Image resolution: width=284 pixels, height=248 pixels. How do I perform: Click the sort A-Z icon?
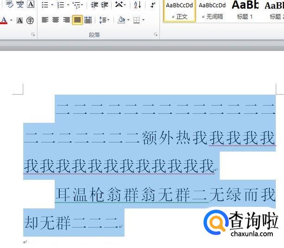tap(137, 5)
